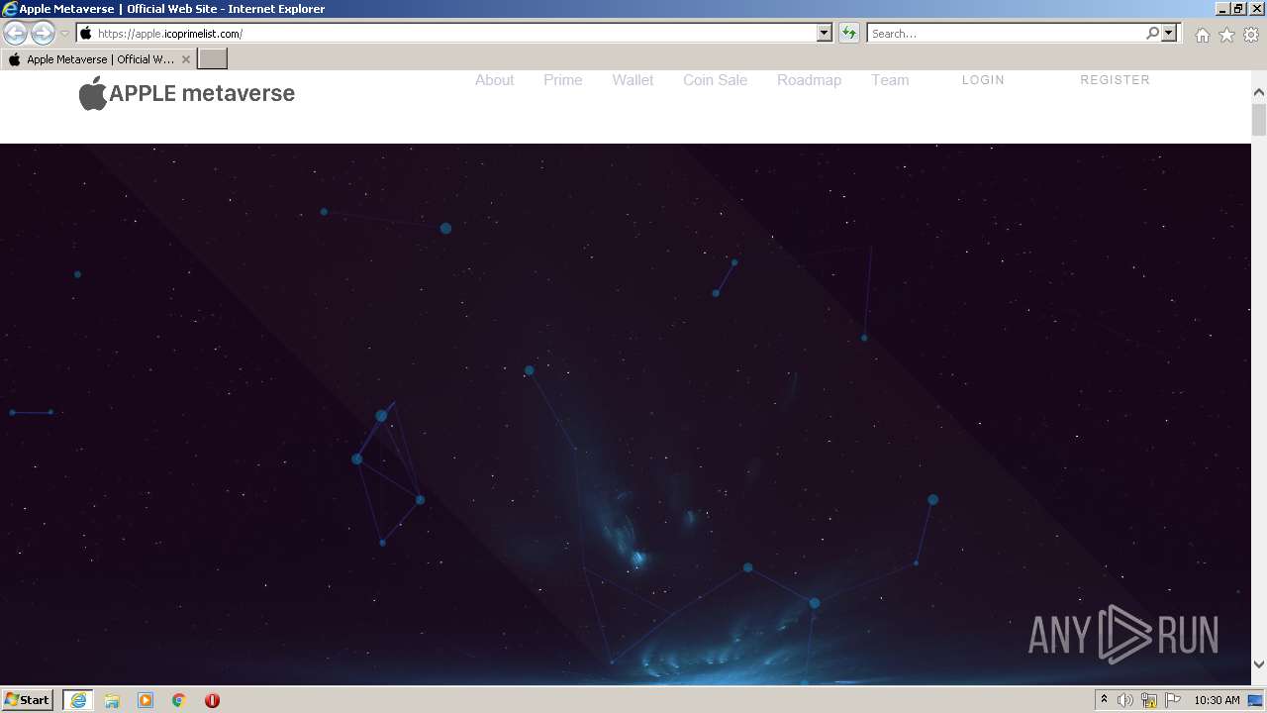The width and height of the screenshot is (1267, 713).
Task: Select the Apple Metaverse browser tab
Action: point(98,59)
